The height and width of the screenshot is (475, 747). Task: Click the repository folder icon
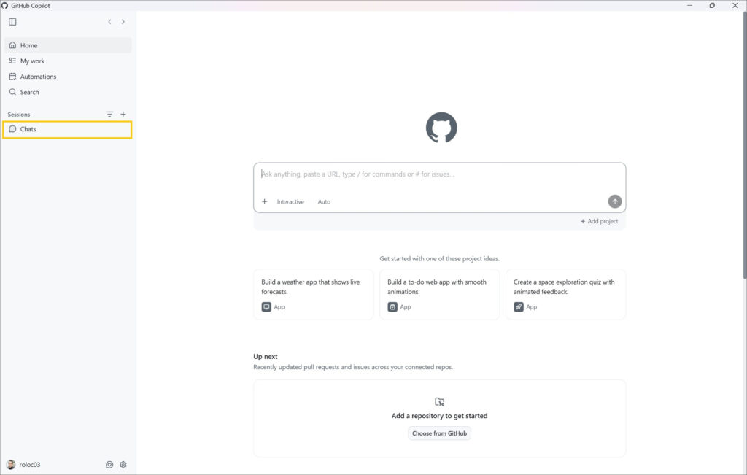coord(439,401)
